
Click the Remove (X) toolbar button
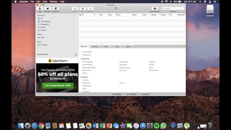click(x=91, y=9)
